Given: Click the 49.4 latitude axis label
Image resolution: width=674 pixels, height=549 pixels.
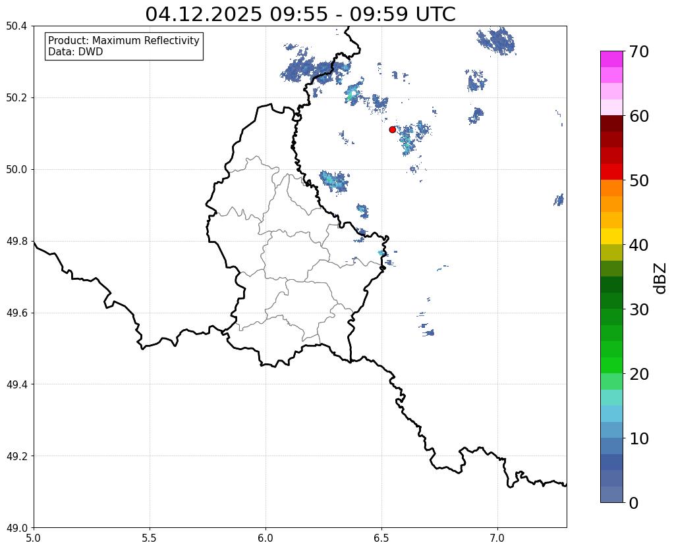Looking at the screenshot, I should (16, 384).
